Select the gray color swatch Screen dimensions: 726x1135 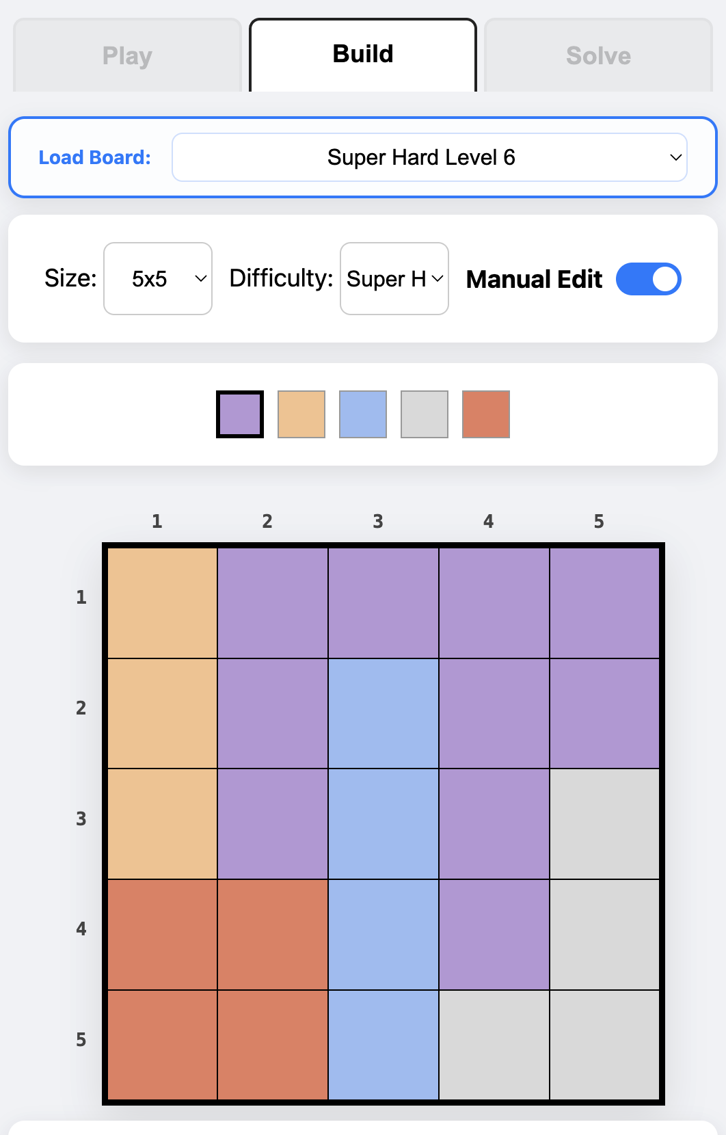pos(425,414)
